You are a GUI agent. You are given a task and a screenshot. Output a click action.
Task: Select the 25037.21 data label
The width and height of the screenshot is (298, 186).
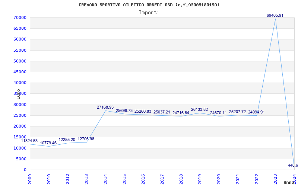click(162, 112)
